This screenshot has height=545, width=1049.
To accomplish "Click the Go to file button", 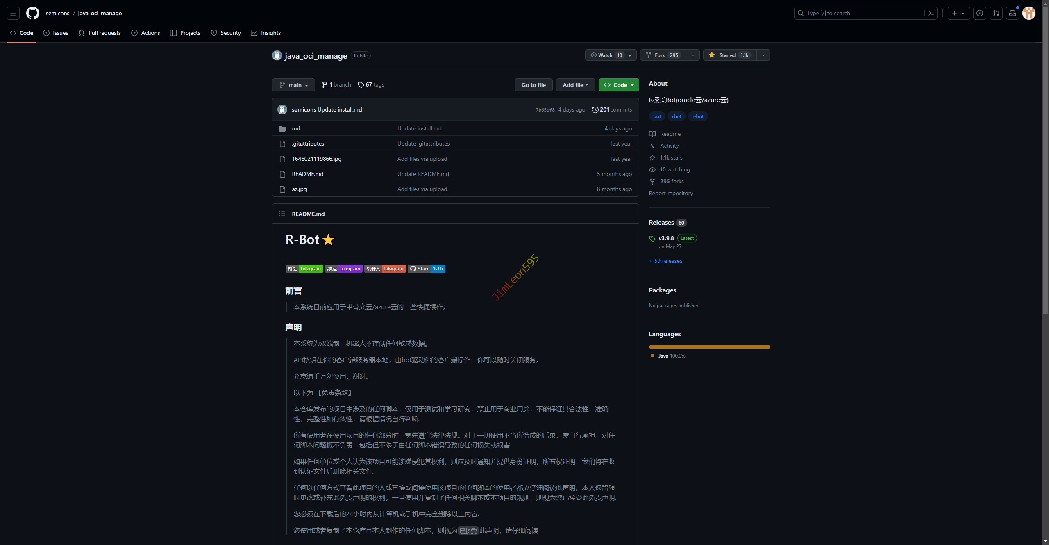I will tap(534, 85).
